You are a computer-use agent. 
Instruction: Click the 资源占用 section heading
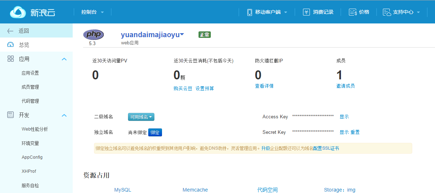[97, 176]
